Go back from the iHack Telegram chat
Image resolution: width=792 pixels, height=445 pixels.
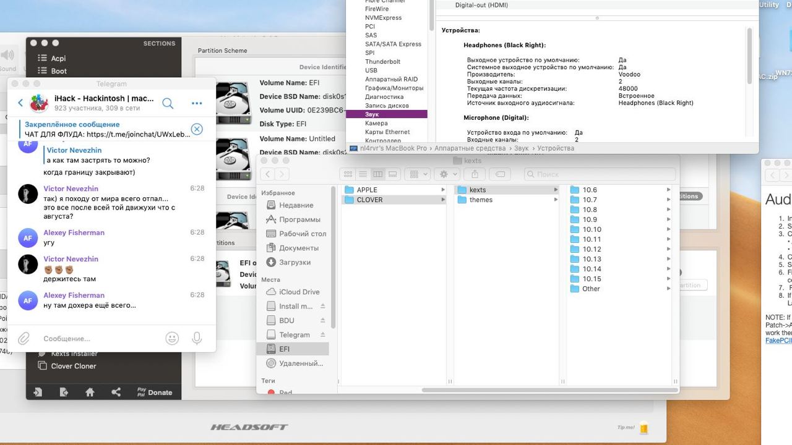tap(20, 103)
